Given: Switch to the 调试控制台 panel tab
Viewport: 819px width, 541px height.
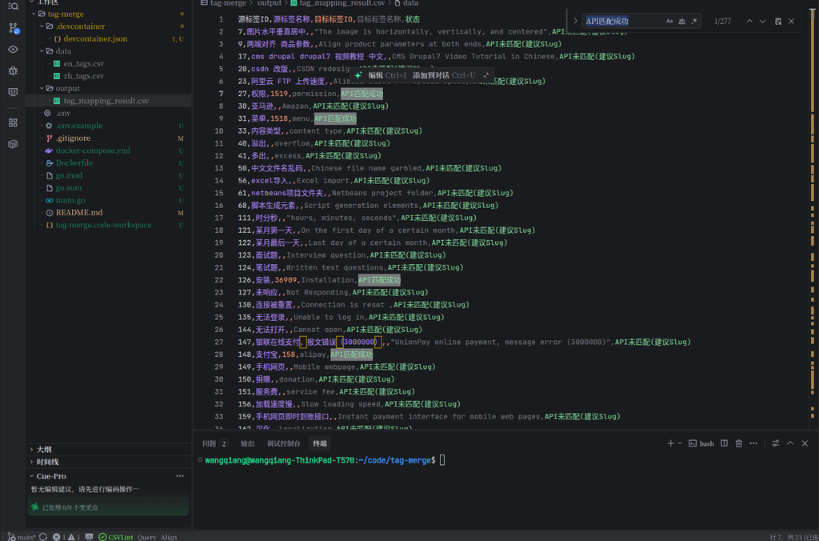Looking at the screenshot, I should click(284, 443).
